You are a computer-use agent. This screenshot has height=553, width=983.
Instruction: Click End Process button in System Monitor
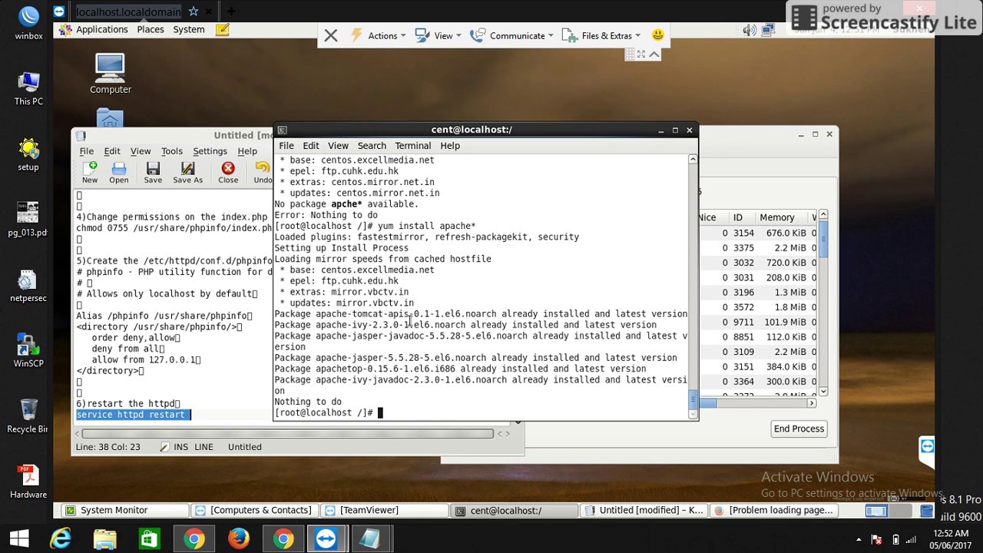799,429
